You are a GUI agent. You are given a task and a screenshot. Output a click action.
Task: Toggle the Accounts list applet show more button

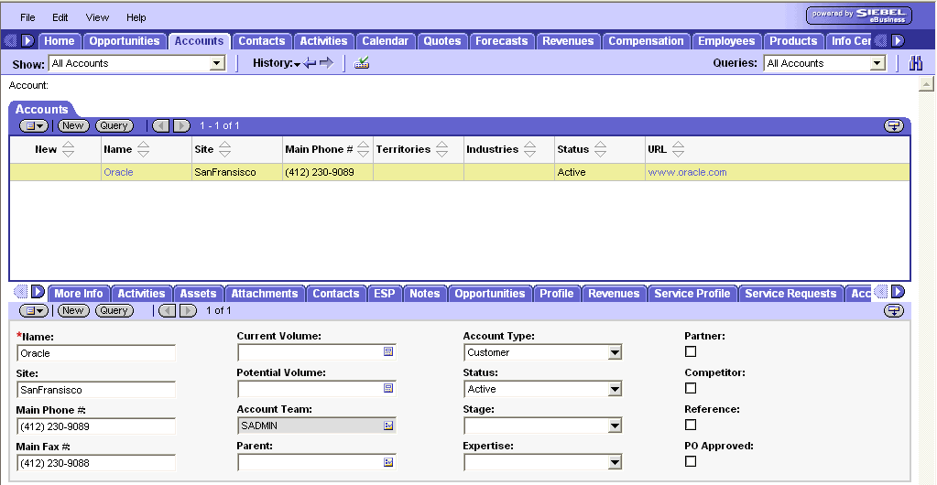(894, 125)
